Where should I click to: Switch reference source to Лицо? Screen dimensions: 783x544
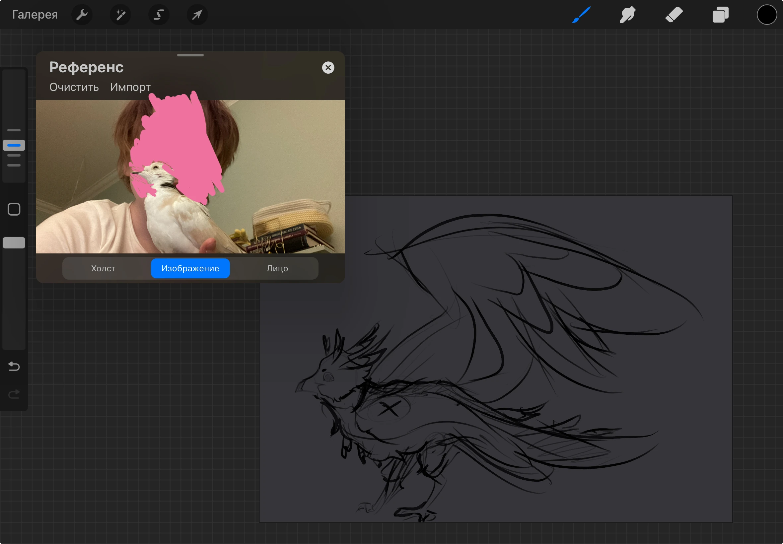pos(277,268)
